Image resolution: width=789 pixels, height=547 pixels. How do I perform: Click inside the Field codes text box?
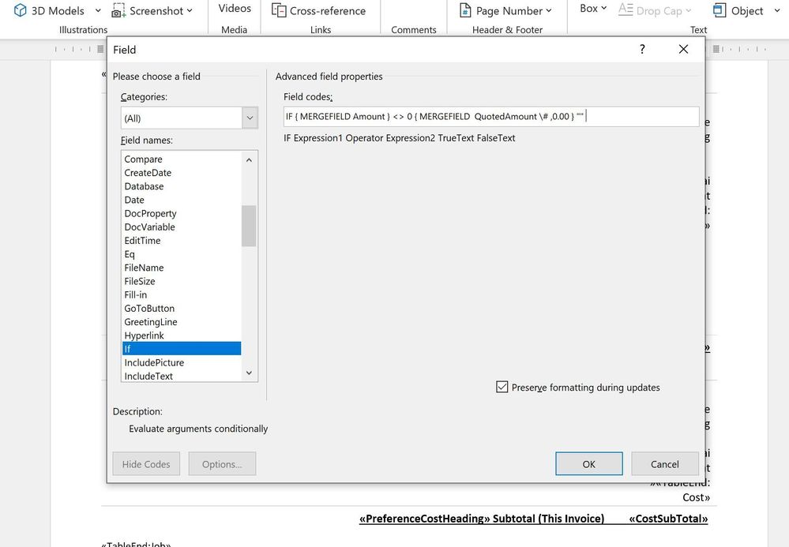[491, 117]
